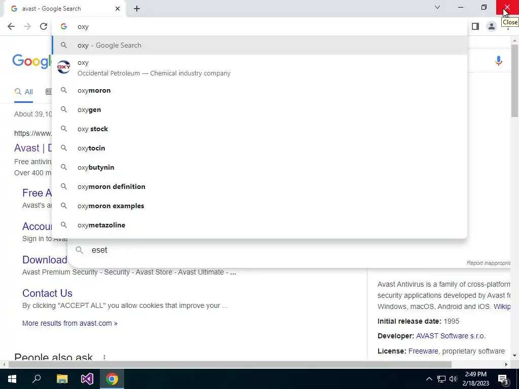Open the People also ask options menu
This screenshot has height=389, width=519.
pyautogui.click(x=104, y=357)
